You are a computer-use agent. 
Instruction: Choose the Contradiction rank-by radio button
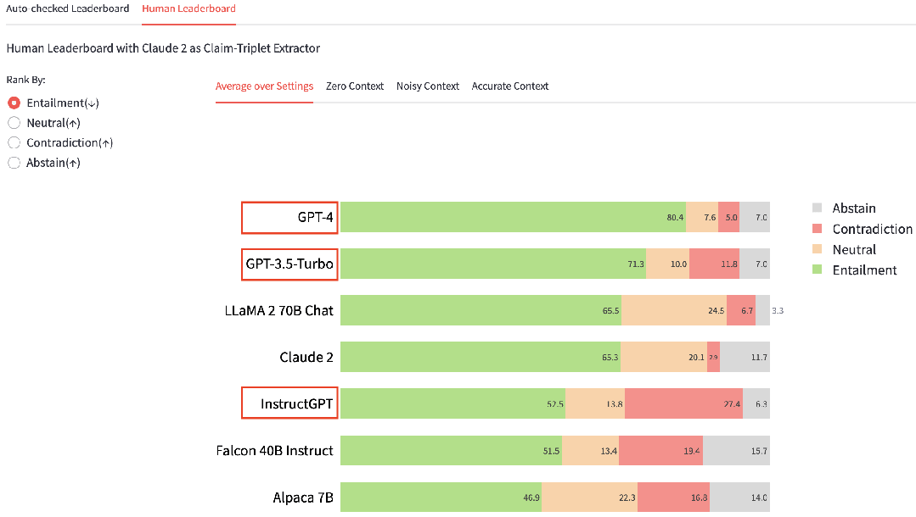coord(14,142)
